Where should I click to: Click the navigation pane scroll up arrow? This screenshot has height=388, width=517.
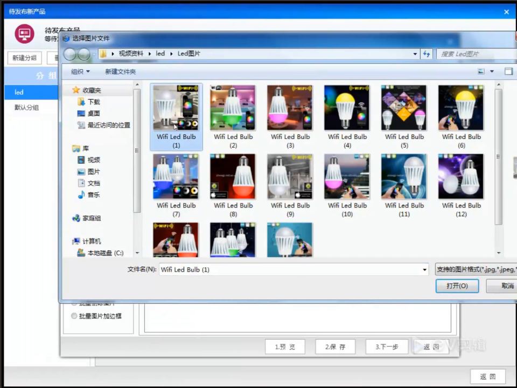coord(137,85)
